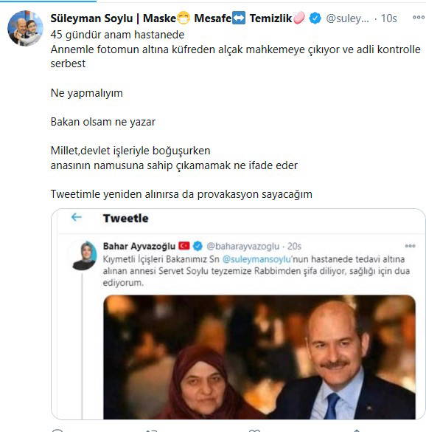Click the Süleyman Soylu display name
Screen dimensions: 426x432
pyautogui.click(x=91, y=18)
